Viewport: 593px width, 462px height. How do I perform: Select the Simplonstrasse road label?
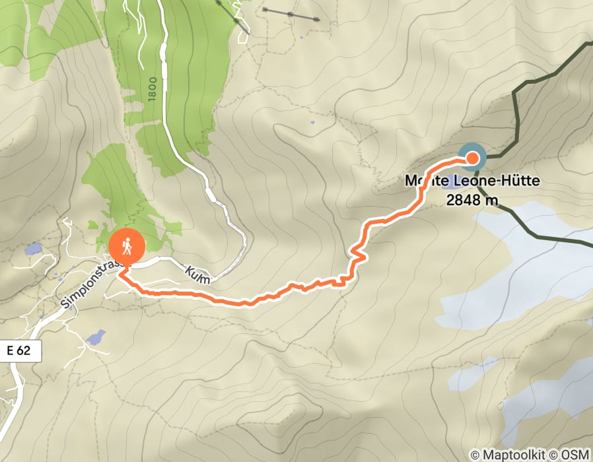pyautogui.click(x=95, y=285)
